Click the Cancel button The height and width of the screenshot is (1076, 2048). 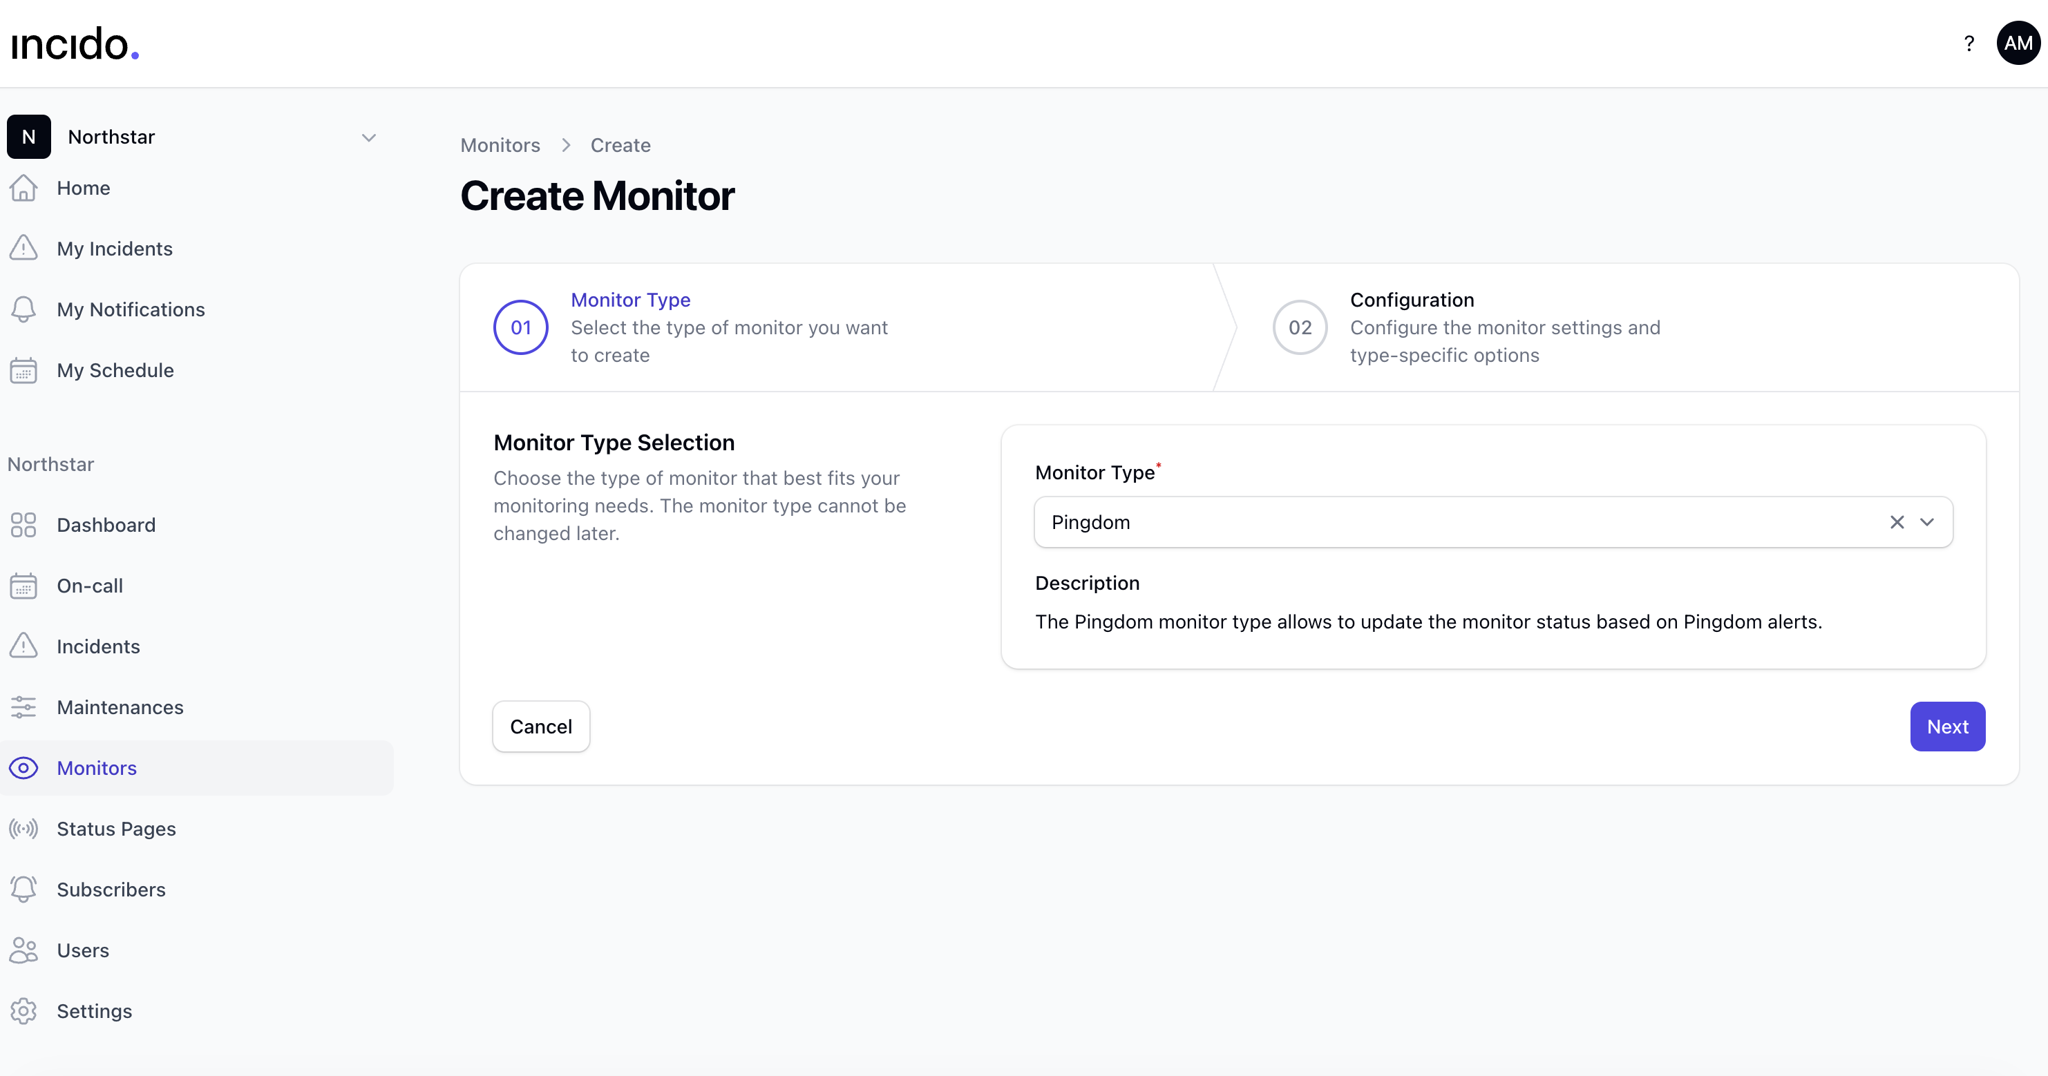(x=540, y=727)
